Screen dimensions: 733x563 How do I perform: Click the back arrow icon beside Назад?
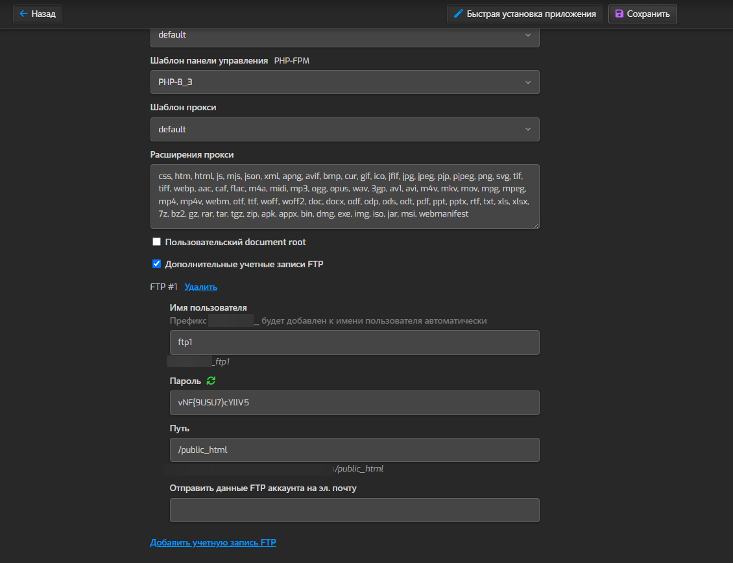[x=24, y=14]
